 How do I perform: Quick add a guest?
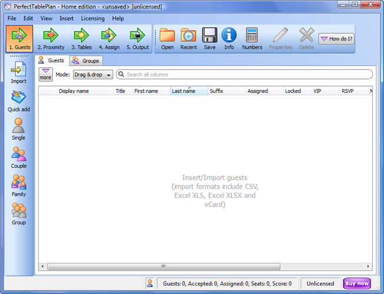click(19, 101)
